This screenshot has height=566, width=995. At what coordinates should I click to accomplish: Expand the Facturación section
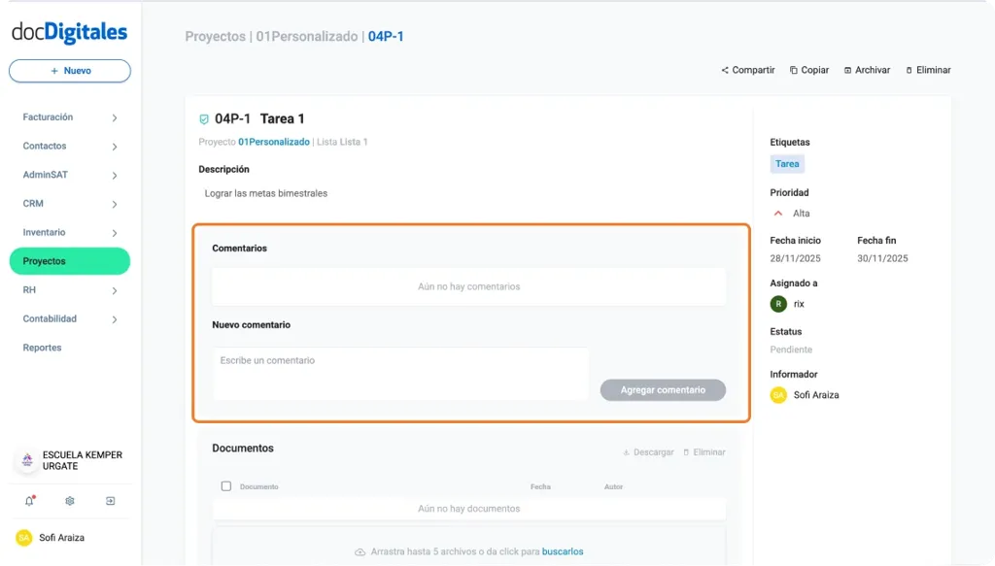117,117
